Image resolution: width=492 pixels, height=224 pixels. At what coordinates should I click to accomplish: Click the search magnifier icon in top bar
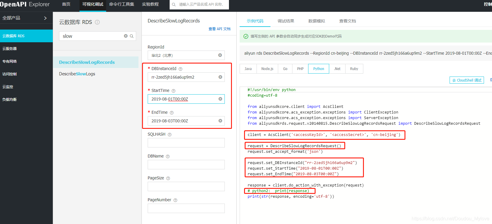(174, 4)
